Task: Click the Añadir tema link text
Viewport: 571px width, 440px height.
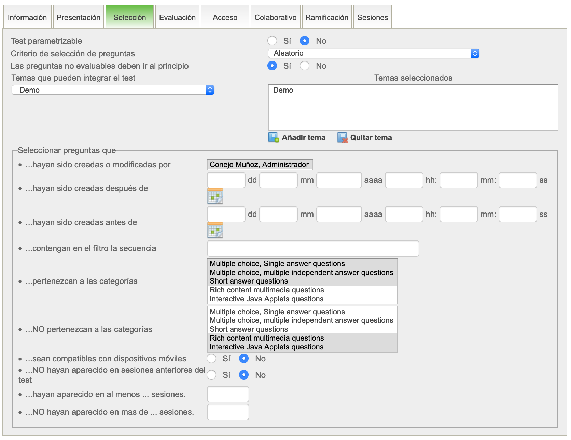Action: 303,138
